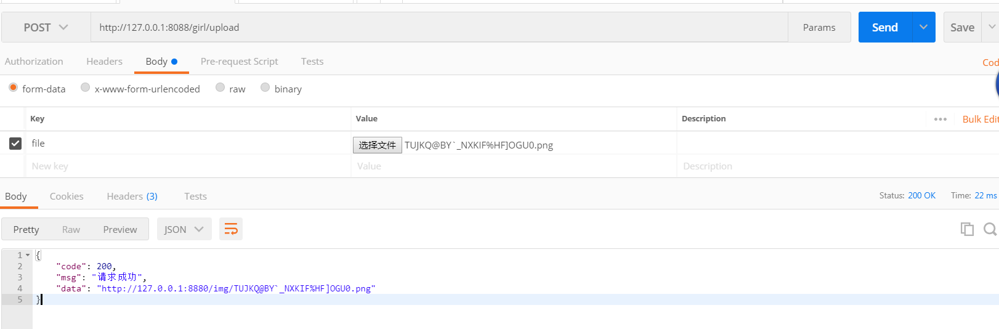Expand the Send options arrow
The width and height of the screenshot is (999, 329).
click(923, 28)
